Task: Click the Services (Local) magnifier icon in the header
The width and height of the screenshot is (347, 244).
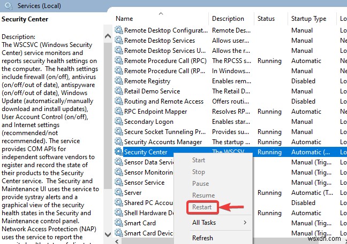Action: point(7,5)
